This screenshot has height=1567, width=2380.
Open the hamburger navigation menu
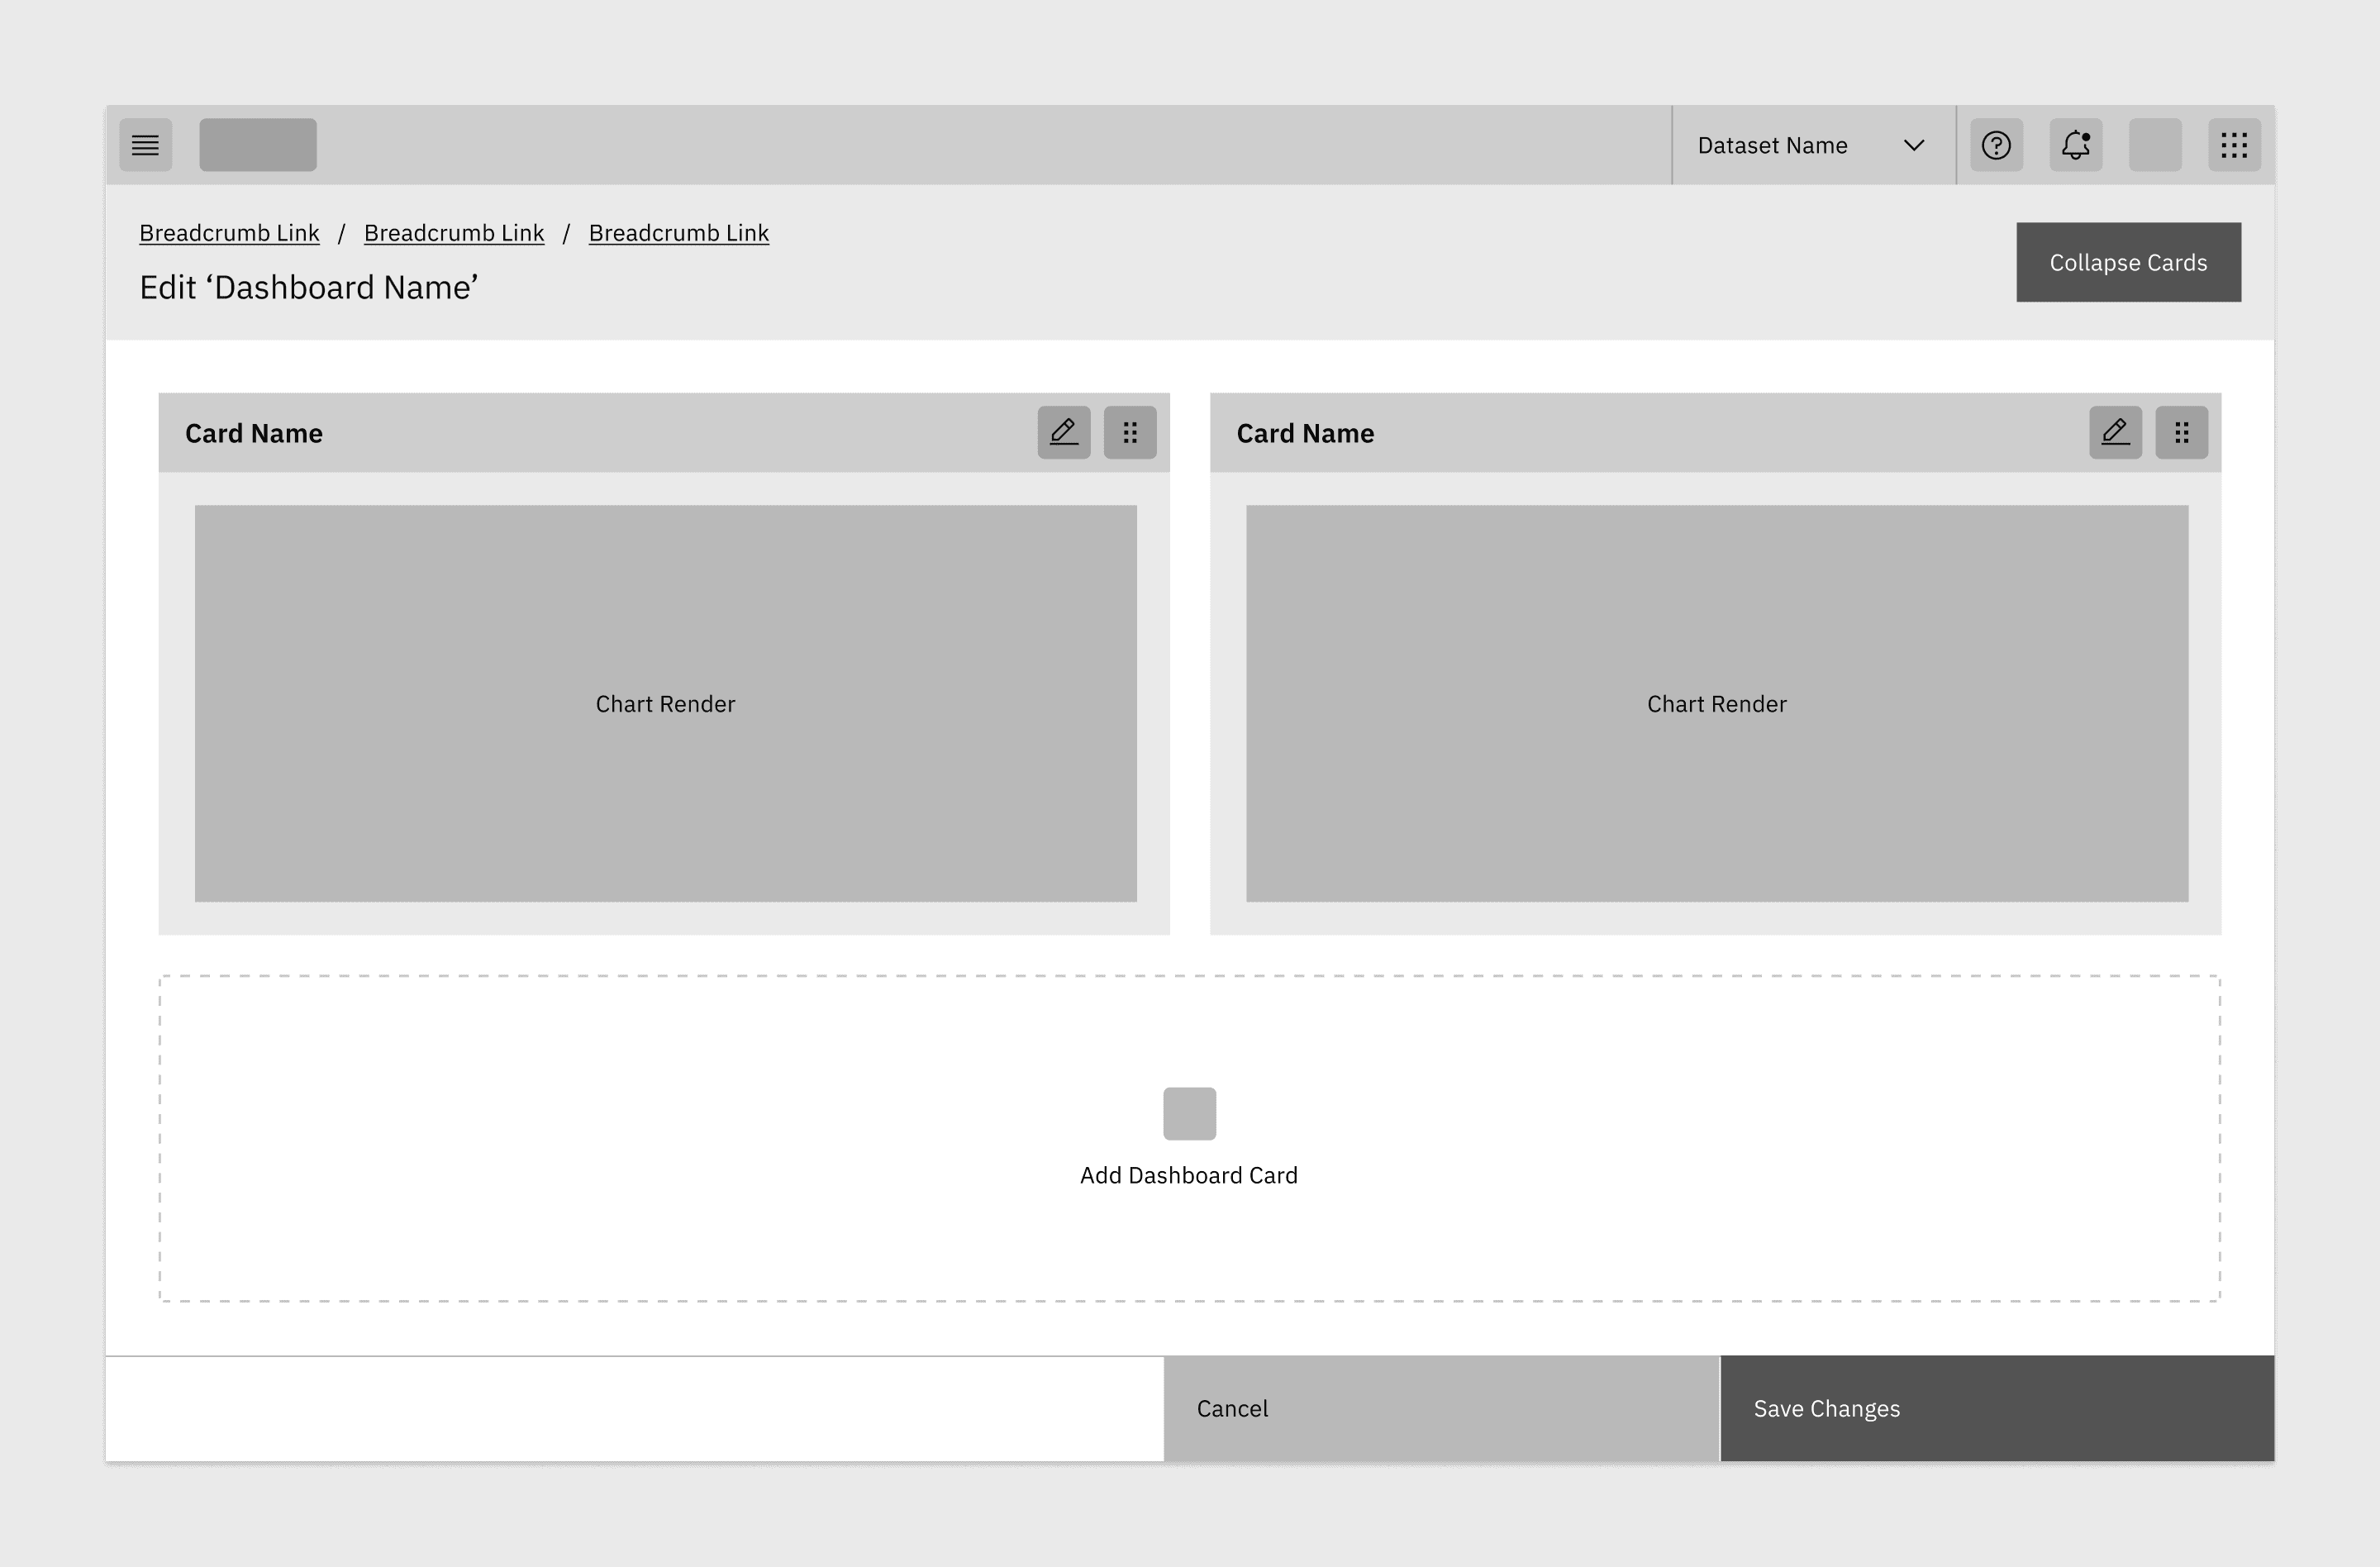click(145, 145)
